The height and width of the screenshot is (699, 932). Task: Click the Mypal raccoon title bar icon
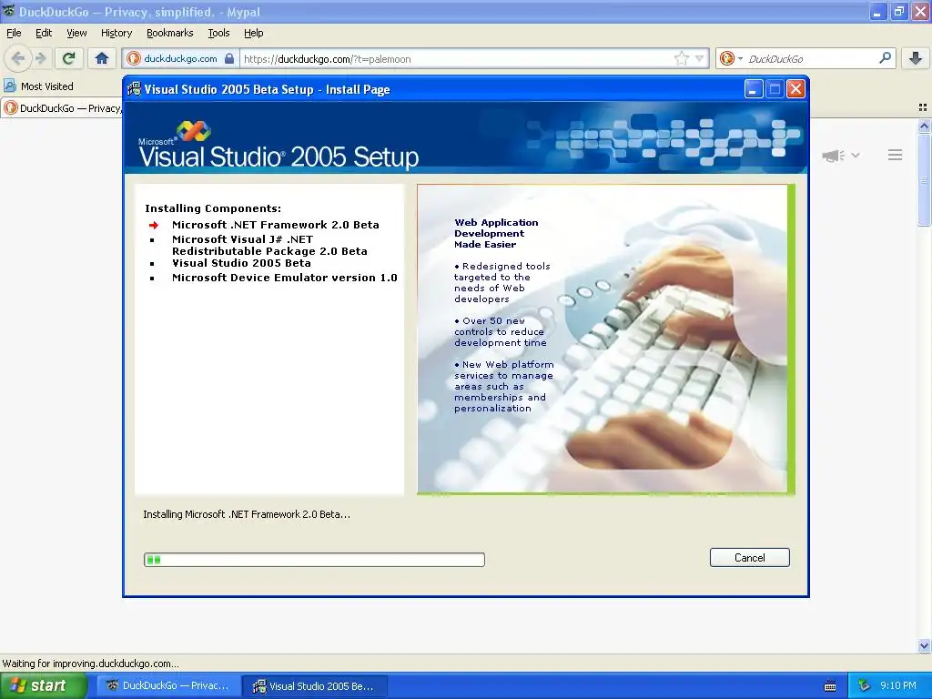[9, 11]
